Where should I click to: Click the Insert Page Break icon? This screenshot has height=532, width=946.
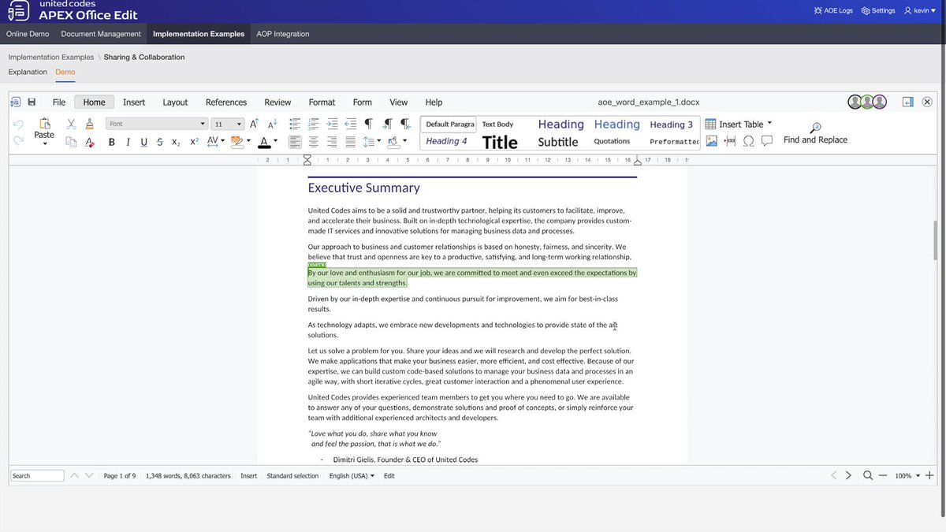point(729,141)
